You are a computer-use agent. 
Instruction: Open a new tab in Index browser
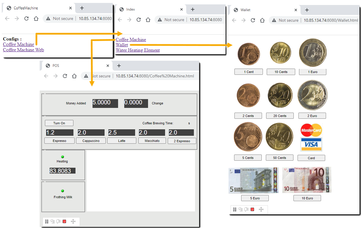coord(193,9)
